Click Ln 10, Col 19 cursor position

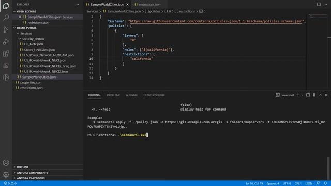tap(254, 183)
